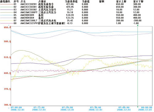Select the 650.00 upper limit of curve 01
Viewport: 154px width, 112px height.
pos(120,4)
